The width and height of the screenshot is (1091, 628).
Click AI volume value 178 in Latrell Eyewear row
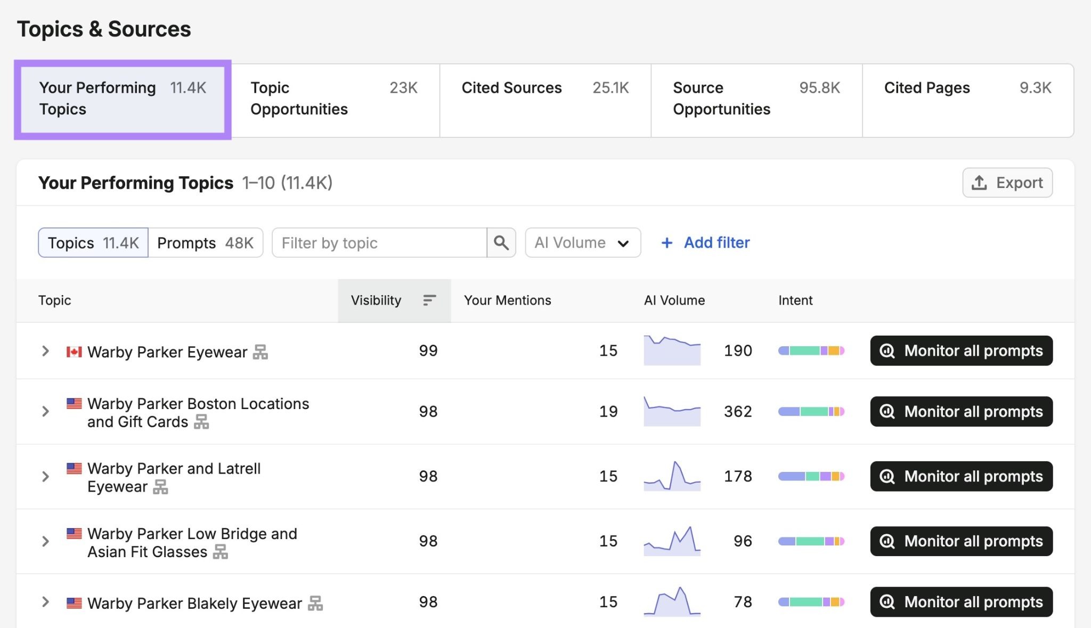pyautogui.click(x=738, y=476)
